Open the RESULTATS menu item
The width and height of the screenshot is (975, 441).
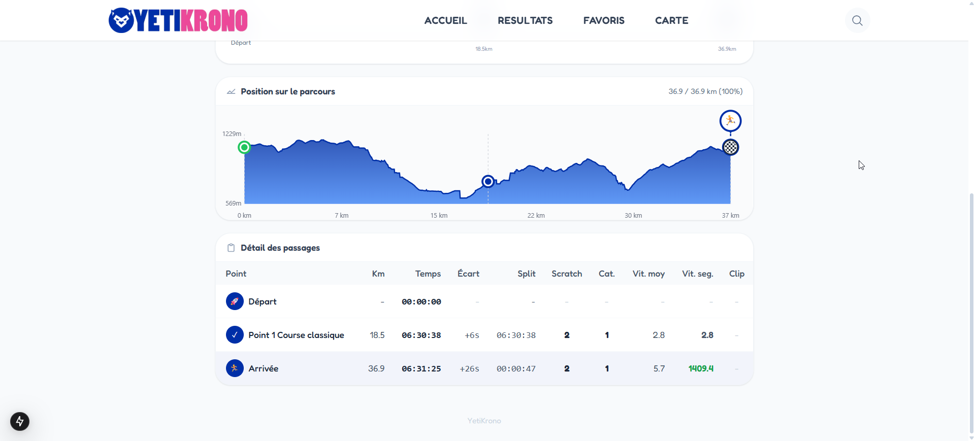click(x=525, y=20)
